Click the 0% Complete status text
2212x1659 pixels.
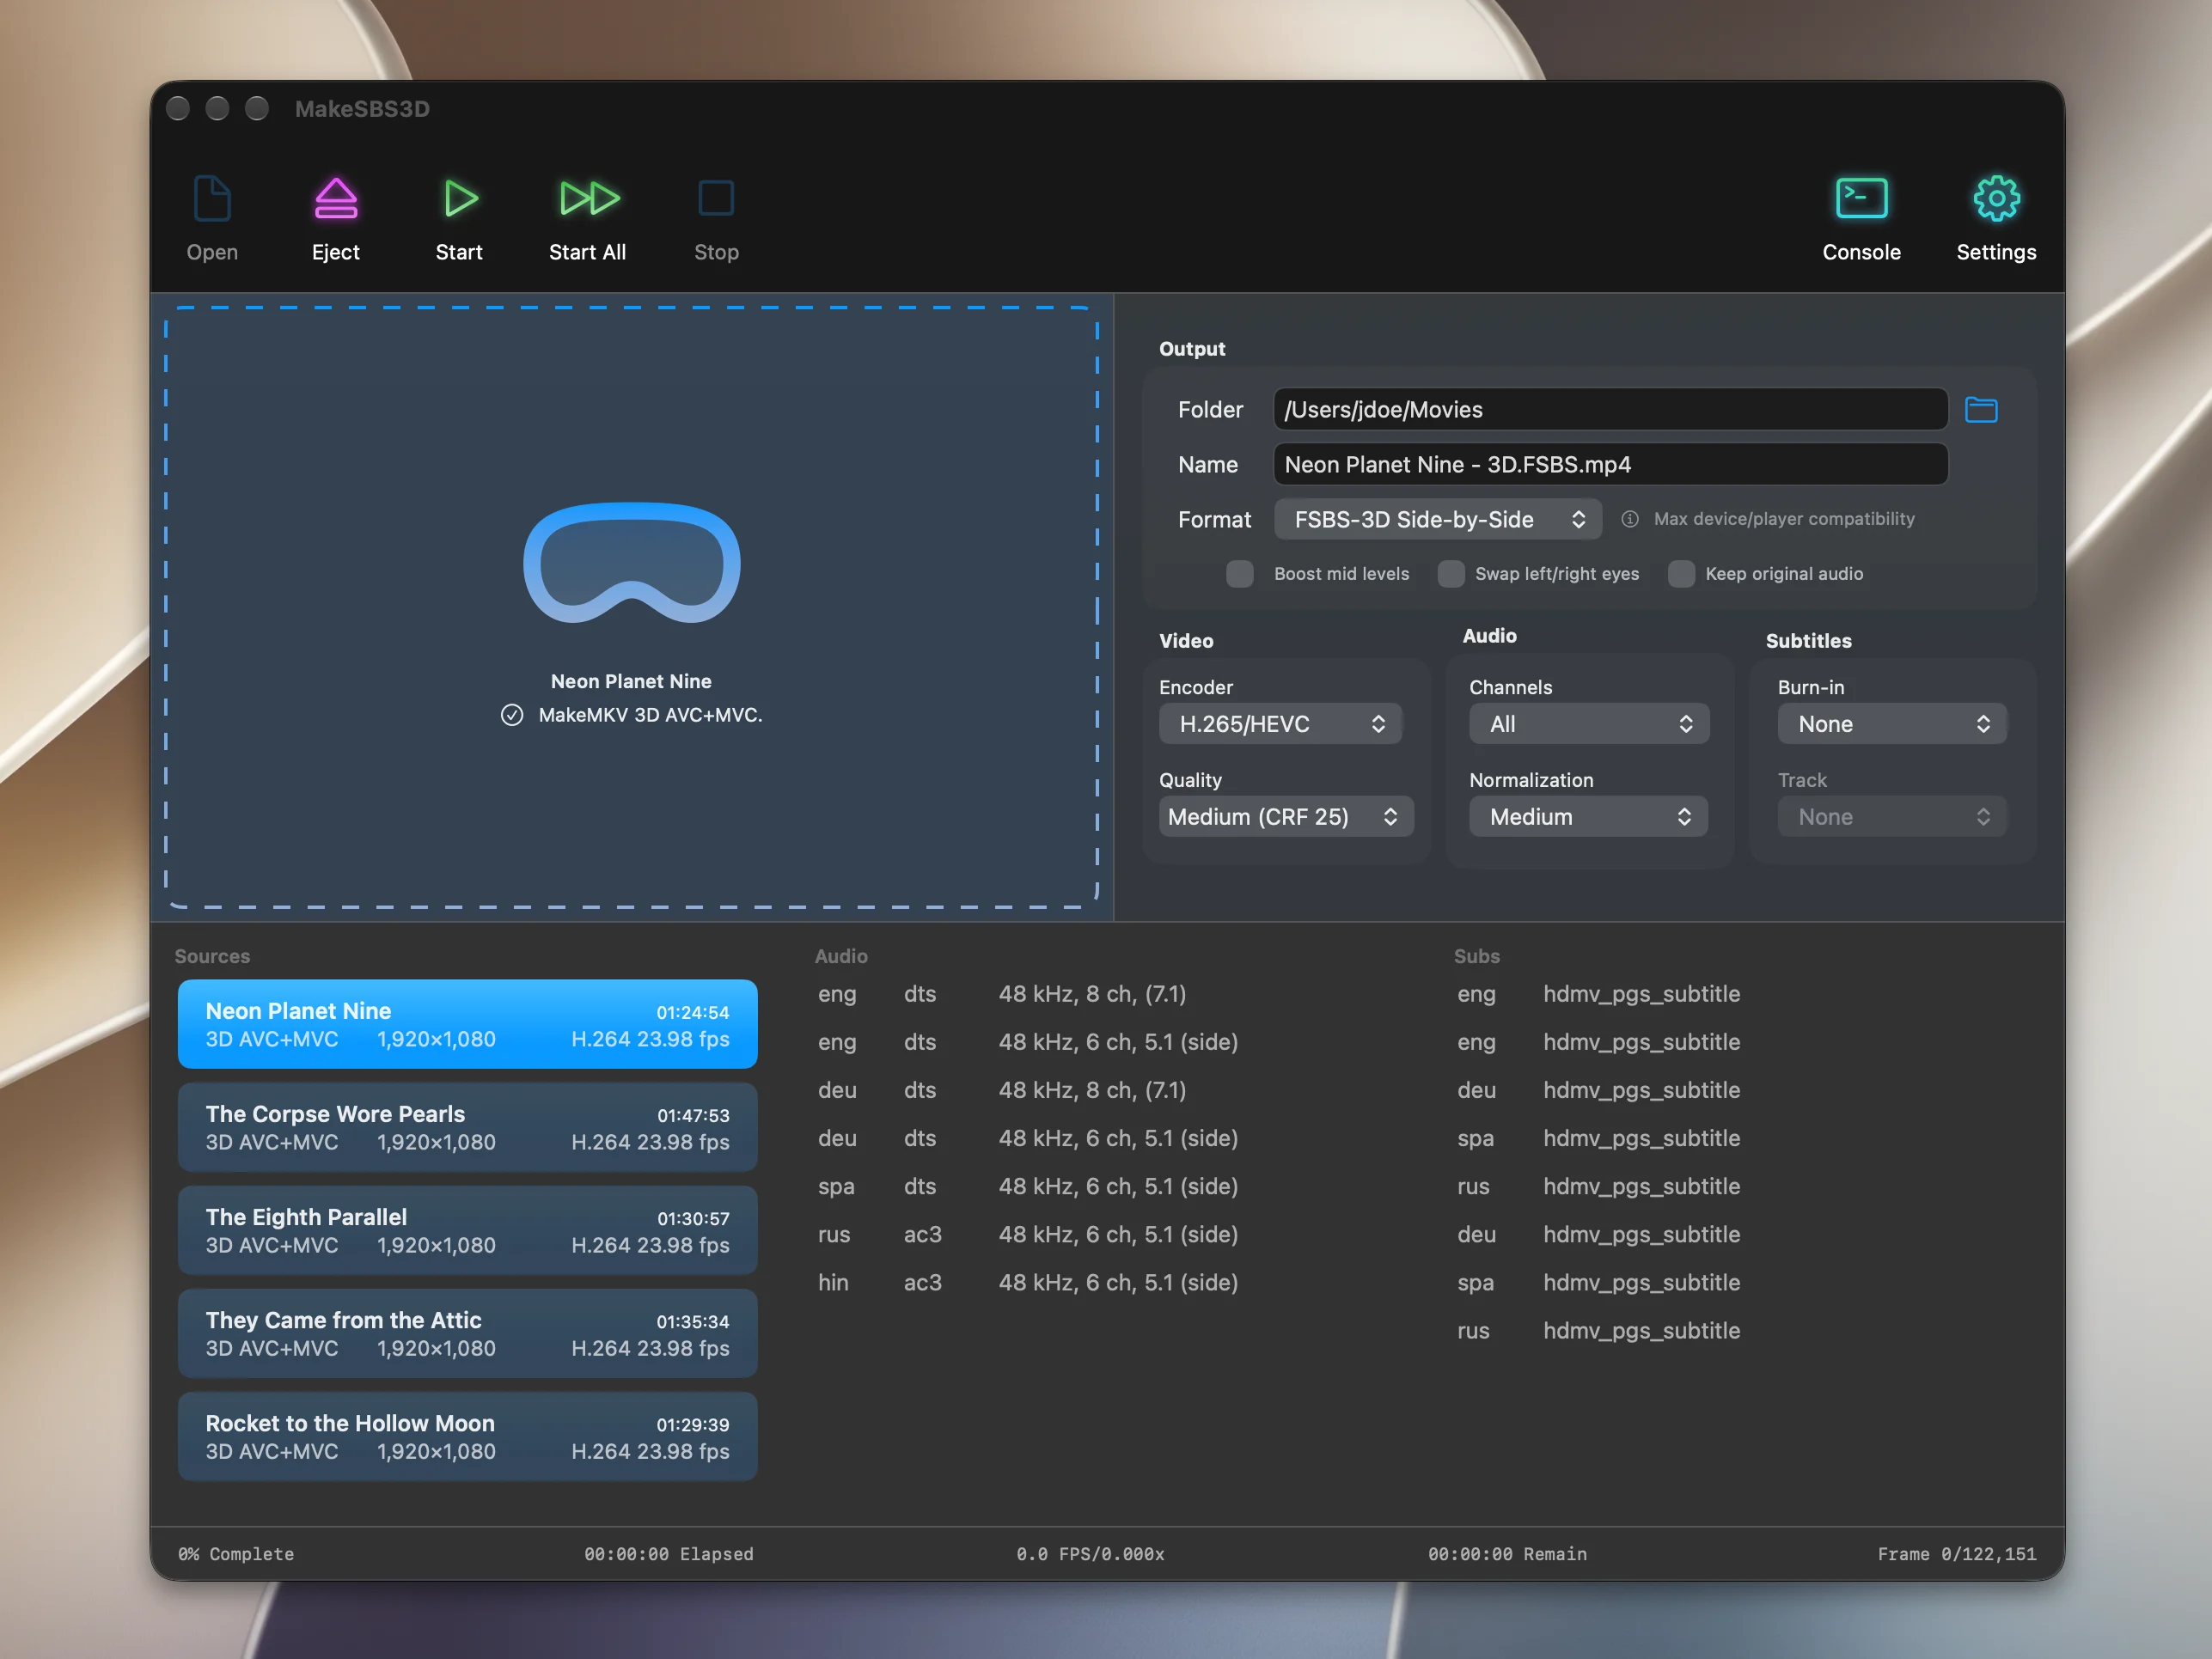[x=236, y=1554]
